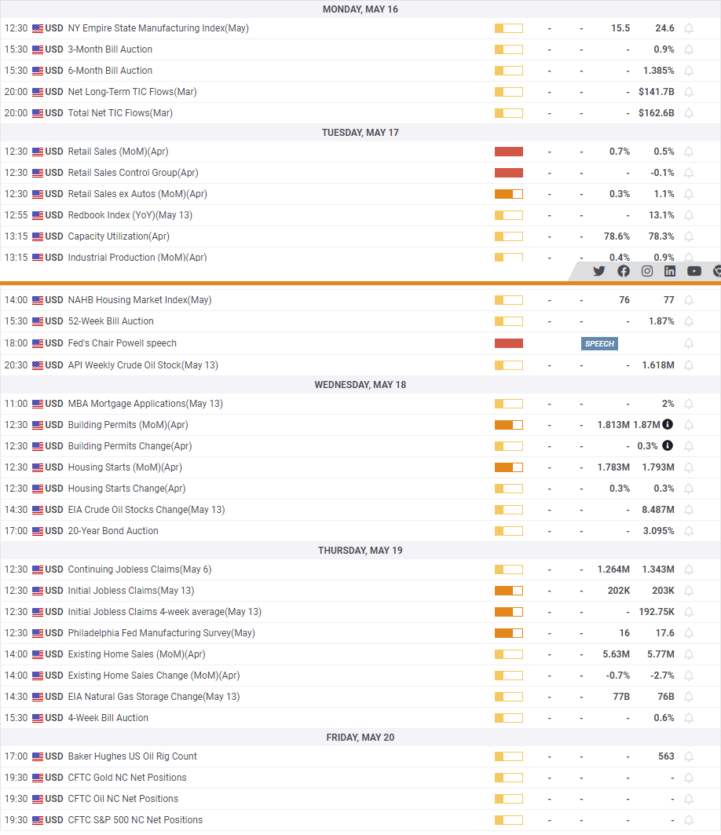Open the LinkedIn social icon
This screenshot has height=835, width=721.
pyautogui.click(x=670, y=271)
